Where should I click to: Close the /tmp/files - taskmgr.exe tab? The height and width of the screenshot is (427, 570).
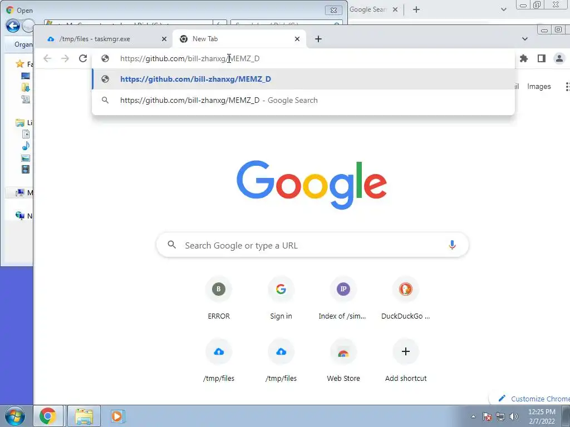pyautogui.click(x=164, y=39)
